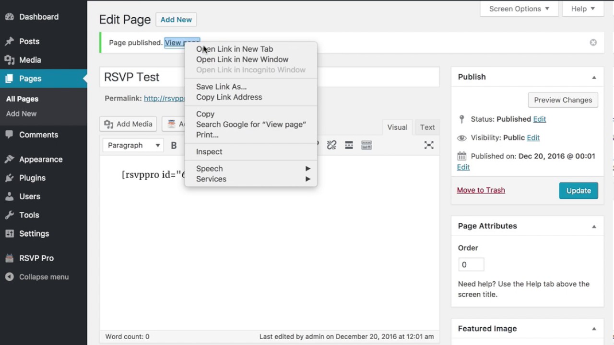
Task: Click the rsvppro shortcode in editor
Action: coord(153,174)
